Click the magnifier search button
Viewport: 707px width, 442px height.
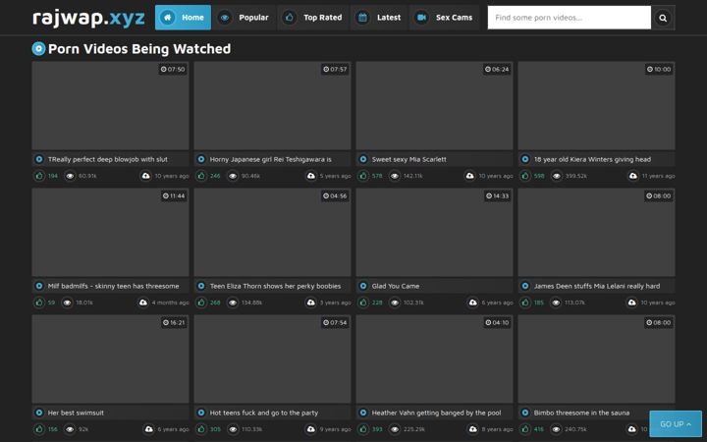[663, 18]
